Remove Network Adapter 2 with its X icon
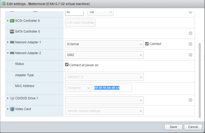 pyautogui.click(x=191, y=55)
